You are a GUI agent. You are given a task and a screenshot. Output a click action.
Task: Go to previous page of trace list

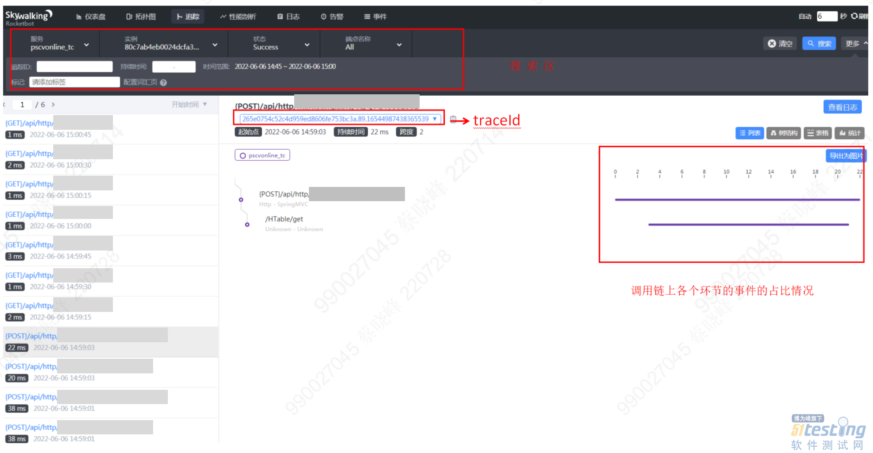click(4, 105)
